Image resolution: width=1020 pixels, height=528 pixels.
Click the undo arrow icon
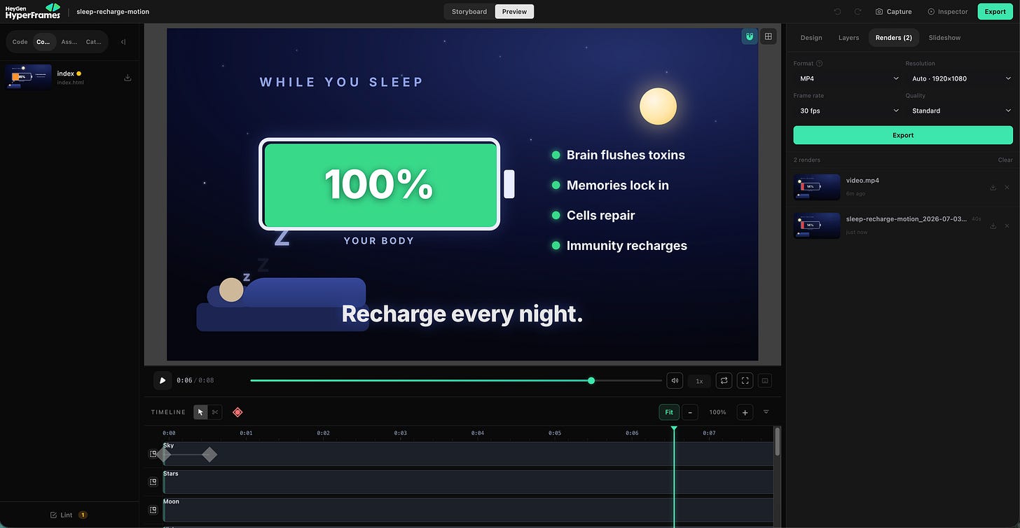tap(838, 12)
